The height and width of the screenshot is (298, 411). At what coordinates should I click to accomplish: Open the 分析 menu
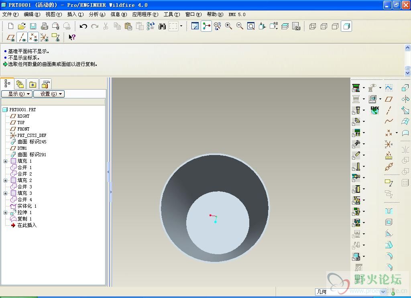pyautogui.click(x=97, y=14)
